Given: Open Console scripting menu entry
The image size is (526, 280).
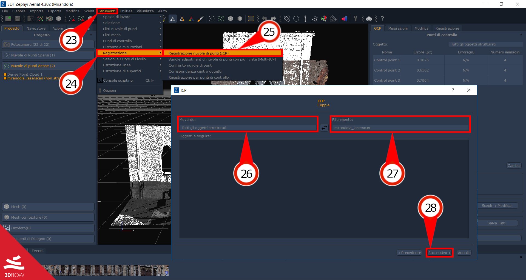Looking at the screenshot, I should [130, 80].
